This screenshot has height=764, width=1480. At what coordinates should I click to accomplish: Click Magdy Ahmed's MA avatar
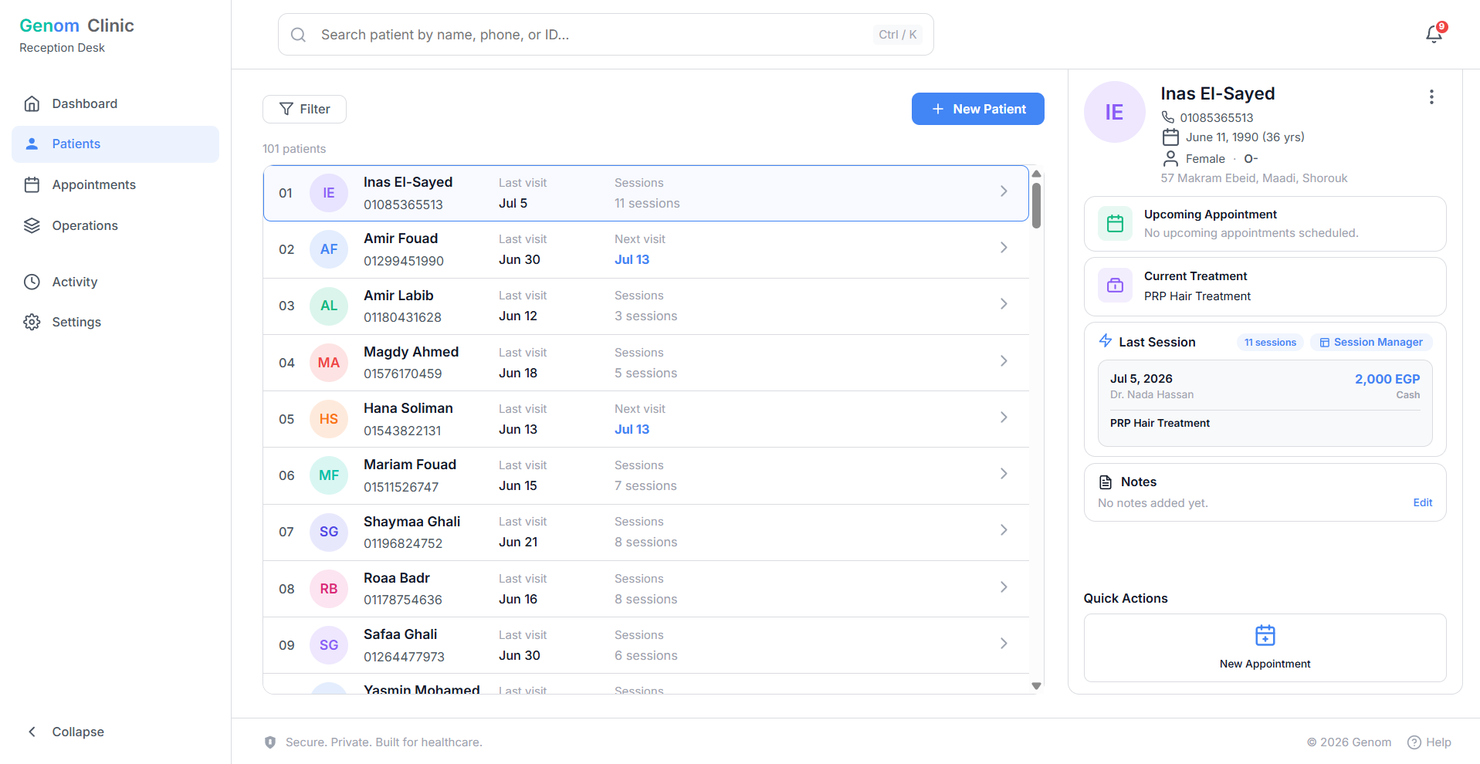coord(329,363)
